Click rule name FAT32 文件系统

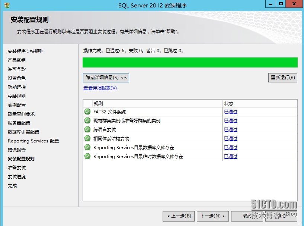[x=109, y=112]
